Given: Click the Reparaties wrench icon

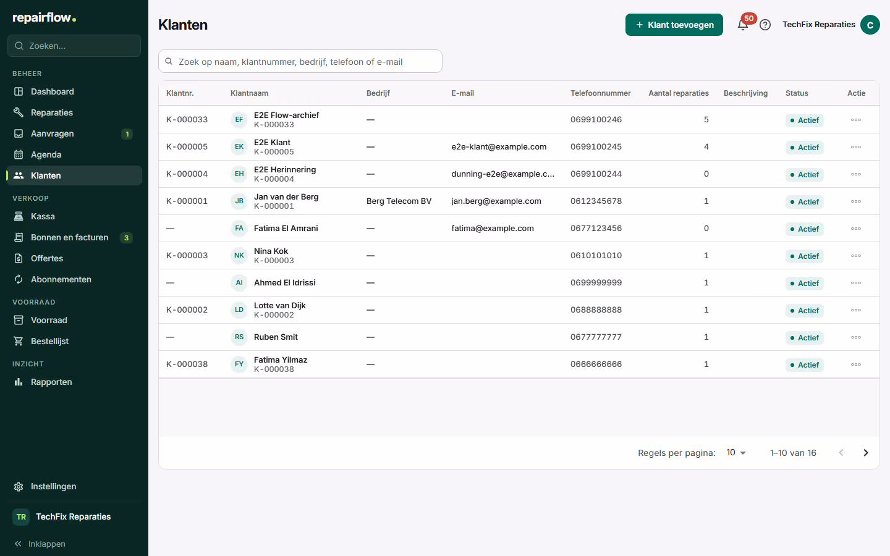Looking at the screenshot, I should 19,112.
